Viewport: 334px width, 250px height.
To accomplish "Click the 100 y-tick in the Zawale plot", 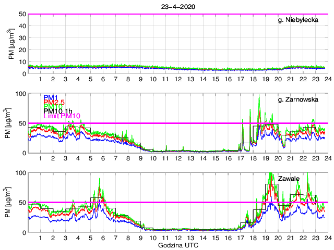I will [x=20, y=172].
